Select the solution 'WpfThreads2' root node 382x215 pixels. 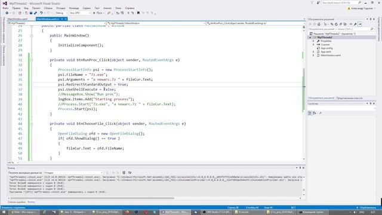[333, 33]
